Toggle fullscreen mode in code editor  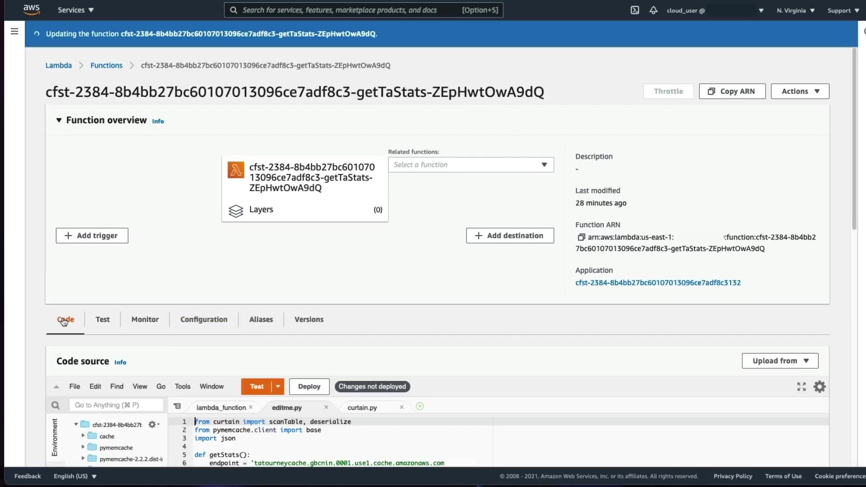pyautogui.click(x=801, y=386)
